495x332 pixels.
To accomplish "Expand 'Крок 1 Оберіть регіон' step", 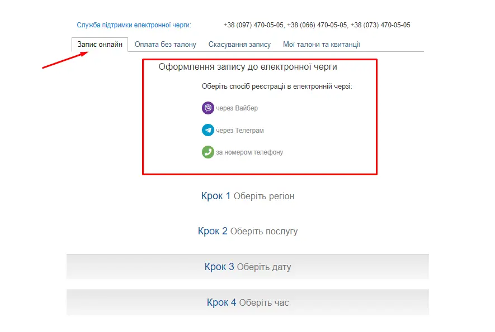I will [x=248, y=196].
